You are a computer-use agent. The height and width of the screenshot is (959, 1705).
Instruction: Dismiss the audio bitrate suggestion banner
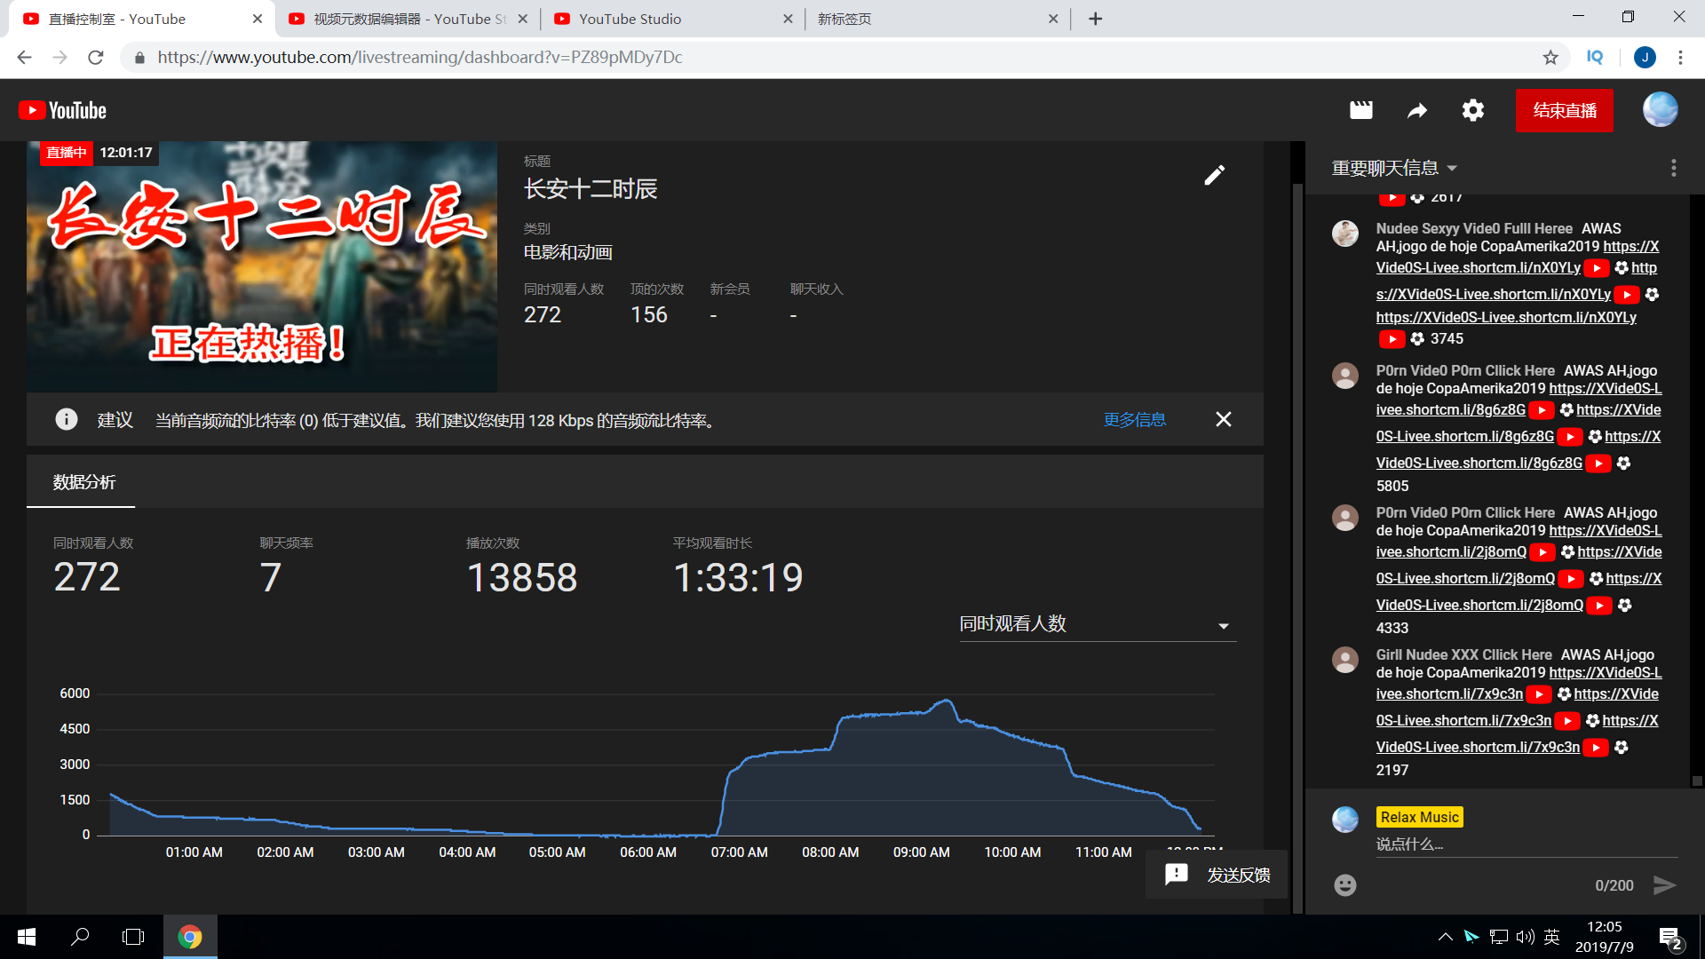[1224, 419]
